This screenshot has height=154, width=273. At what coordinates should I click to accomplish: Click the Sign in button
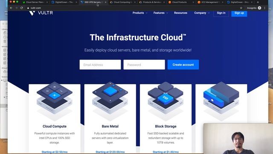tap(221, 13)
